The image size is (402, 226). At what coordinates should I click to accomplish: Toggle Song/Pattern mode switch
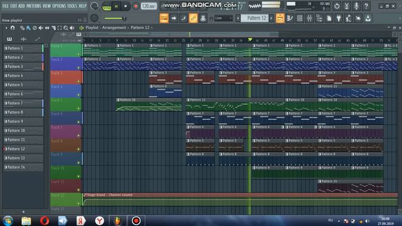pos(106,6)
